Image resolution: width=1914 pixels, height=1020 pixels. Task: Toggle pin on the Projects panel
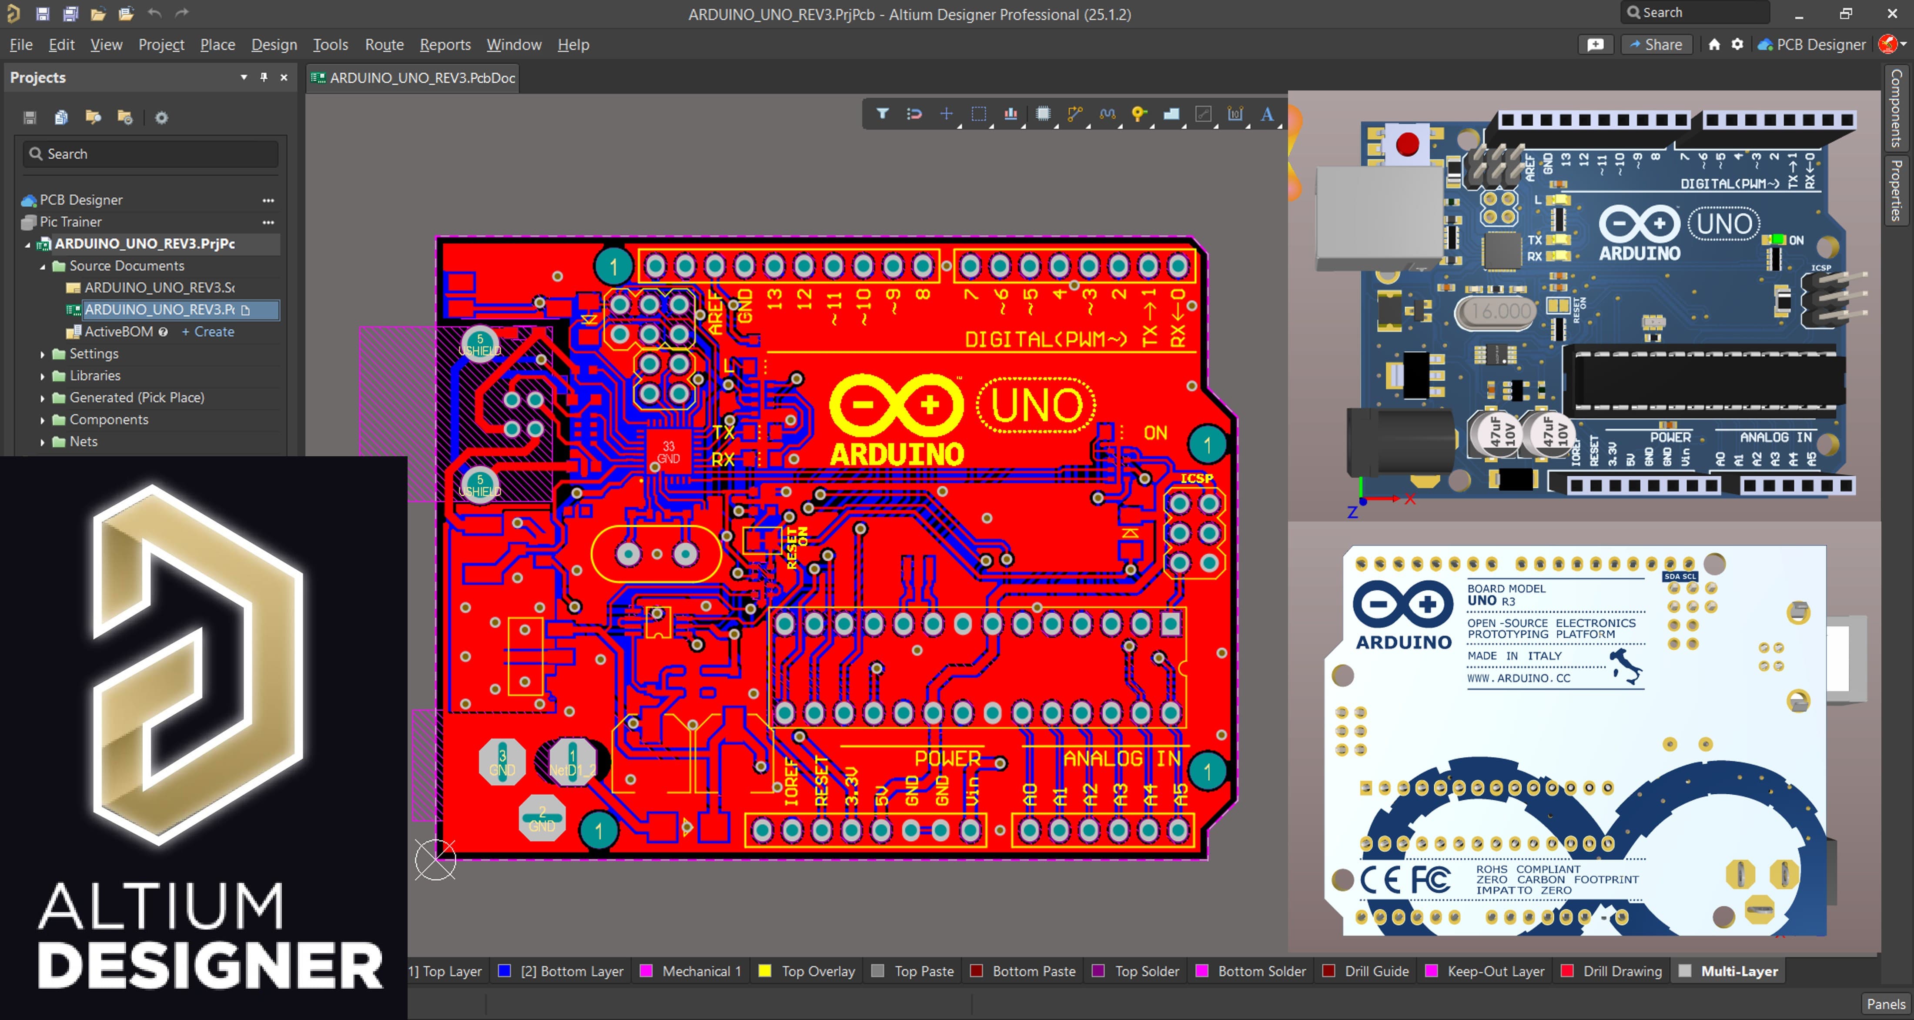click(264, 77)
